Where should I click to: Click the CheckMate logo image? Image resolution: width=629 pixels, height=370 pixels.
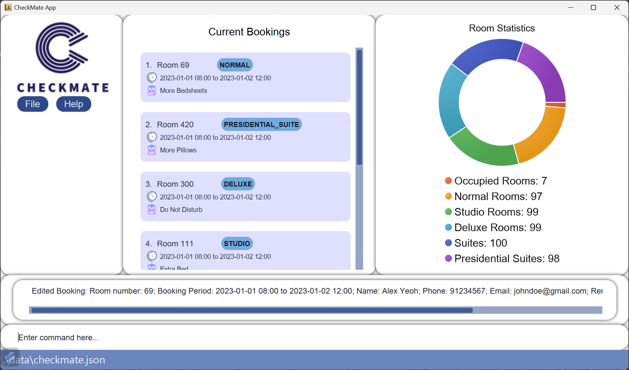63,58
